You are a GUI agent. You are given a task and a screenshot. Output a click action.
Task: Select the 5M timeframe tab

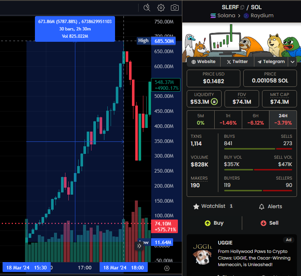201,119
